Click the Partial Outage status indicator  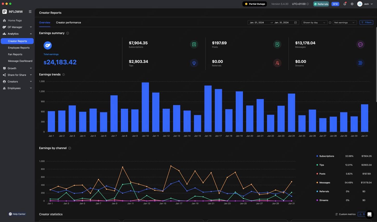tap(255, 4)
